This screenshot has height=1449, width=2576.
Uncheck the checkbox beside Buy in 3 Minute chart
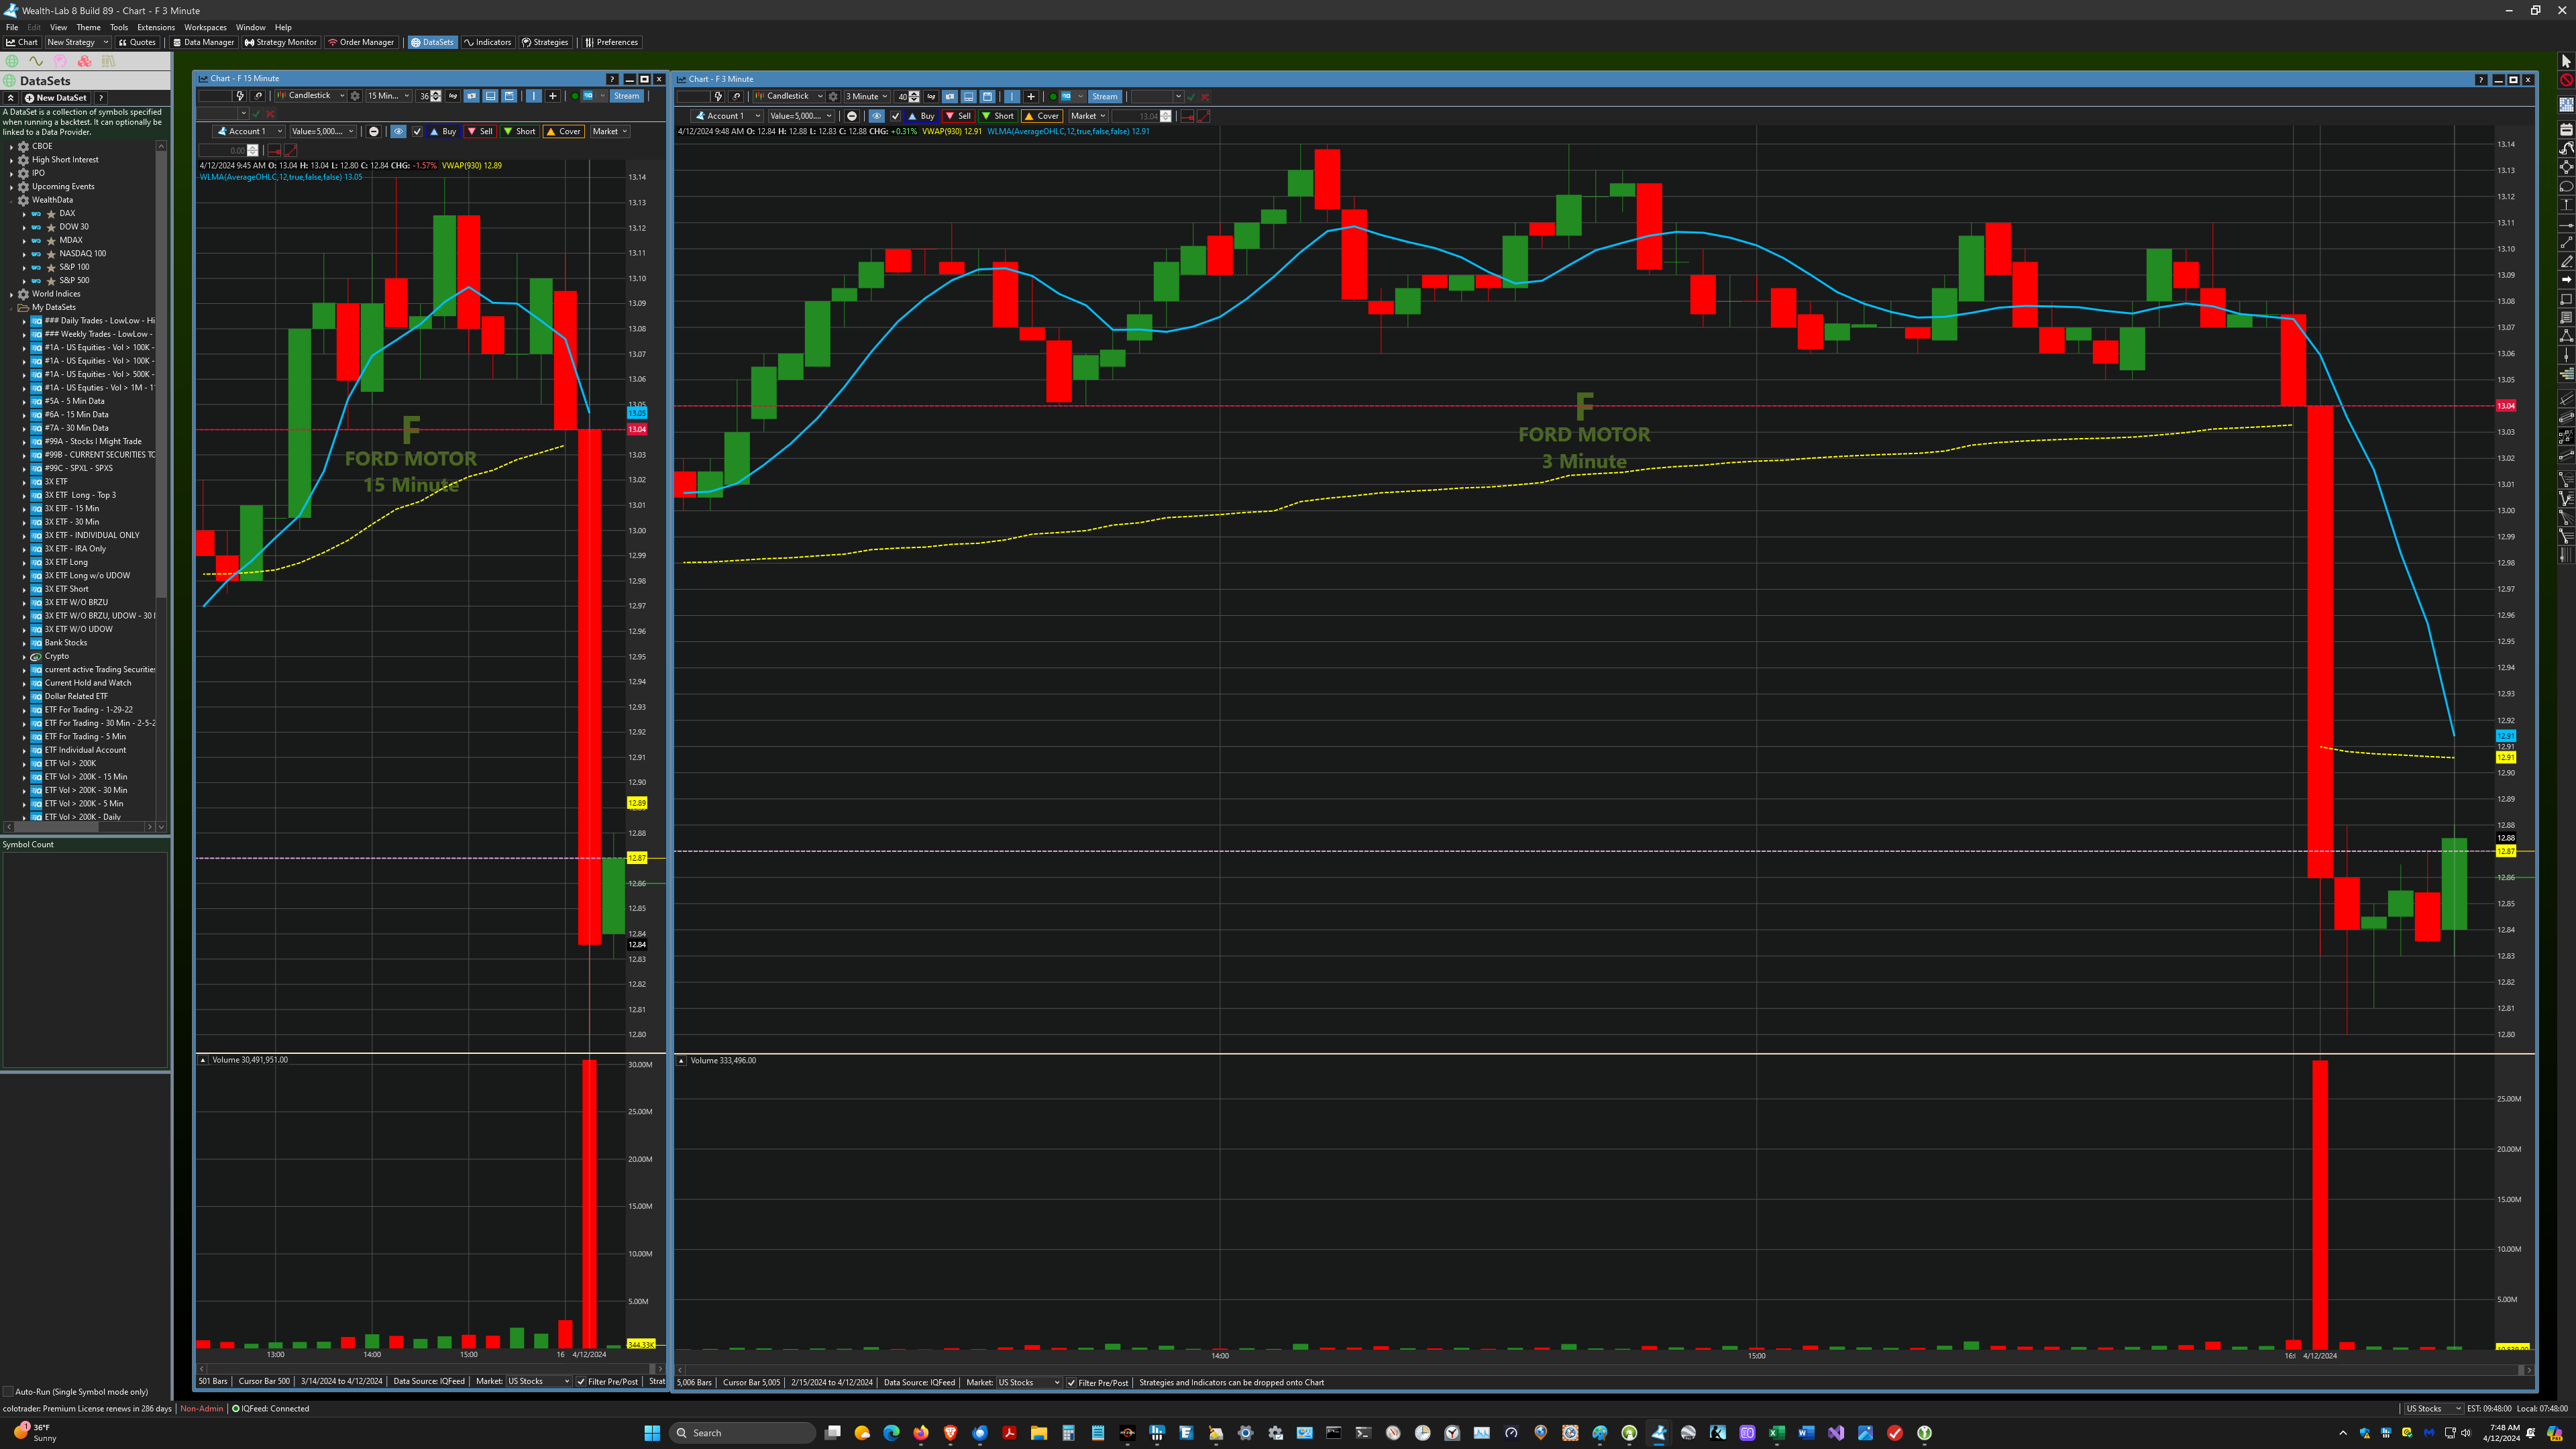896,116
